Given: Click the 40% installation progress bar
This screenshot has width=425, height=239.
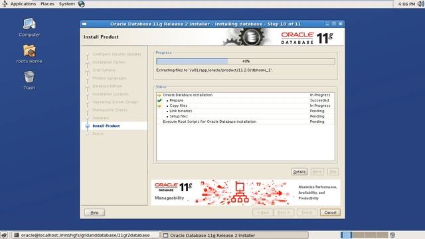Looking at the screenshot, I should tap(246, 61).
